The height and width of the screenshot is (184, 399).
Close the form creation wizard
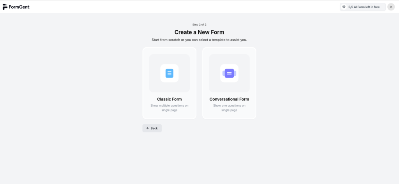(391, 7)
